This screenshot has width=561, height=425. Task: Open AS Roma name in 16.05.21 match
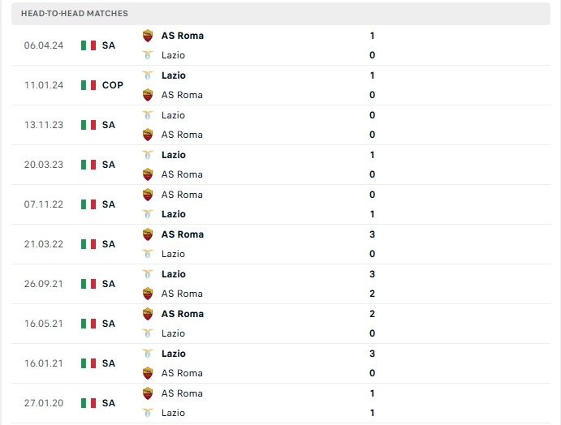(182, 314)
